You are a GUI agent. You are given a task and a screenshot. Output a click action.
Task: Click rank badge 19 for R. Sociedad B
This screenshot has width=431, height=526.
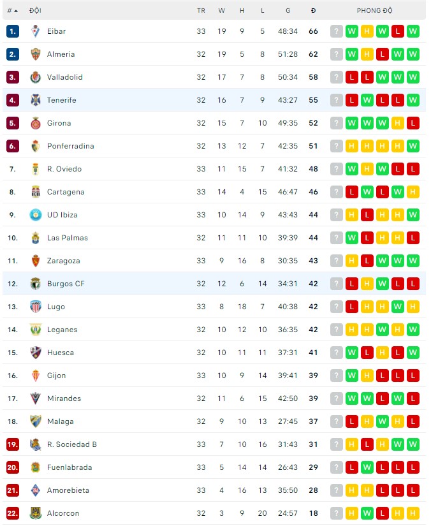13,444
